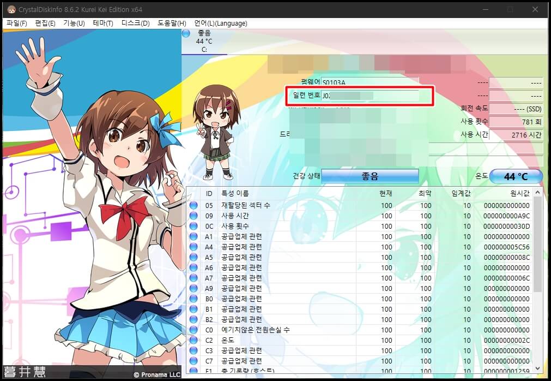Click the status orb for row B2
The height and width of the screenshot is (381, 551).
pos(193,319)
